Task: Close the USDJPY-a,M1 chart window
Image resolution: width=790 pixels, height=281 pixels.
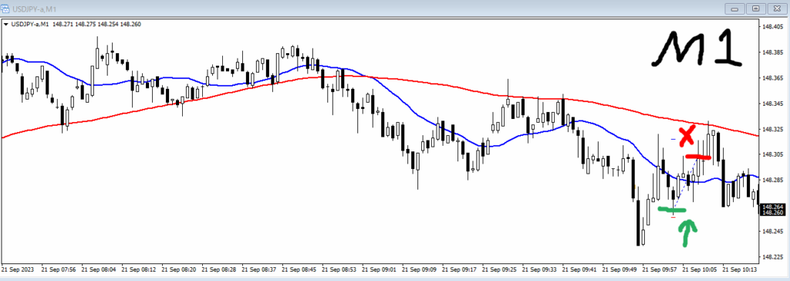Action: [777, 8]
